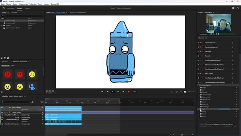The height and width of the screenshot is (136, 241).
Task: Switch to the История panel tab
Action: point(14,12)
